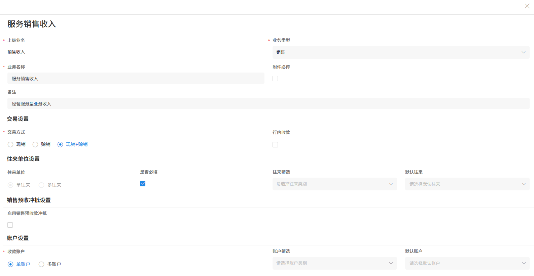Image resolution: width=534 pixels, height=276 pixels.
Task: Select the 多往来 radio button
Action: pos(41,185)
